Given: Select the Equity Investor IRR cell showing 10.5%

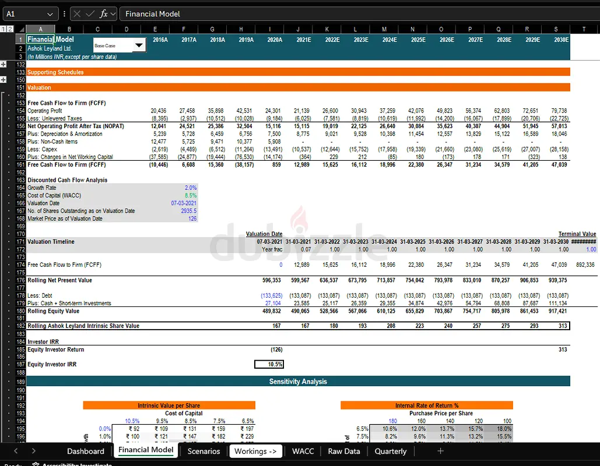Looking at the screenshot, I should point(269,364).
